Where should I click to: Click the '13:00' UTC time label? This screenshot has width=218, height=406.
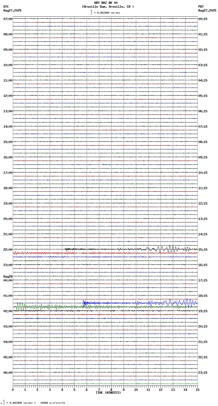[x=8, y=111]
